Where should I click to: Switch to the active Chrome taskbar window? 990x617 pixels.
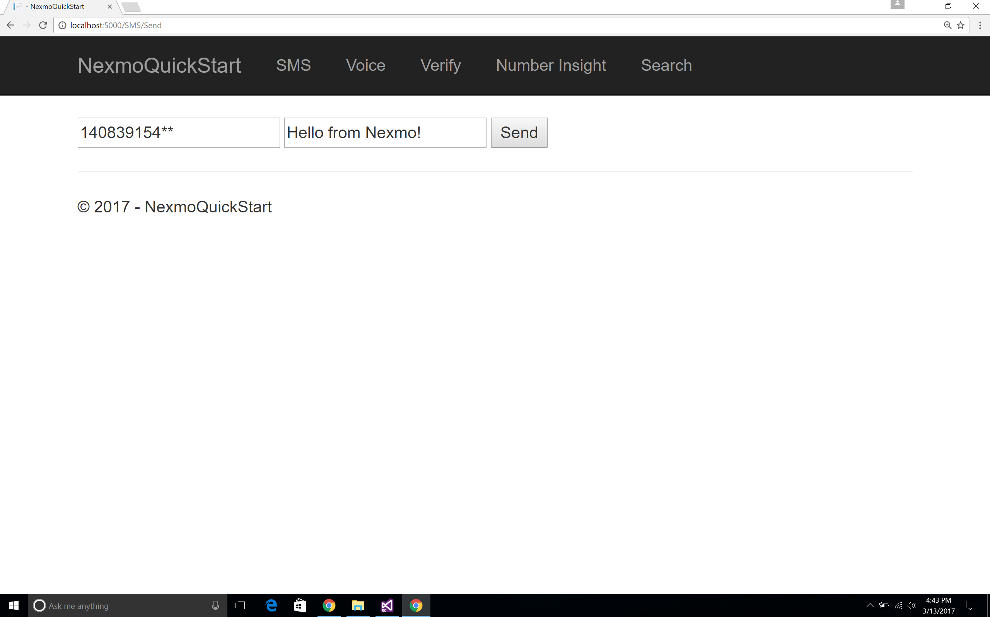click(x=416, y=605)
